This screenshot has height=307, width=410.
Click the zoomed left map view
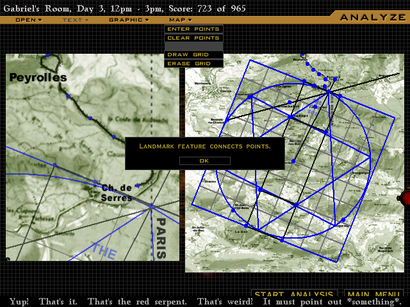92,157
